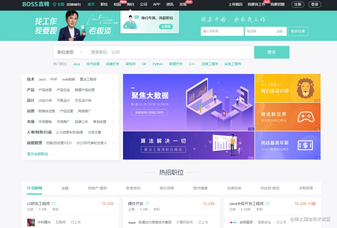337x228 pixels.
Task: Click the 去看看 button in popup
Action: pyautogui.click(x=166, y=27)
